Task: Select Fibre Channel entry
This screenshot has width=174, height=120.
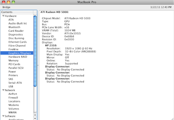Action: [x=17, y=46]
